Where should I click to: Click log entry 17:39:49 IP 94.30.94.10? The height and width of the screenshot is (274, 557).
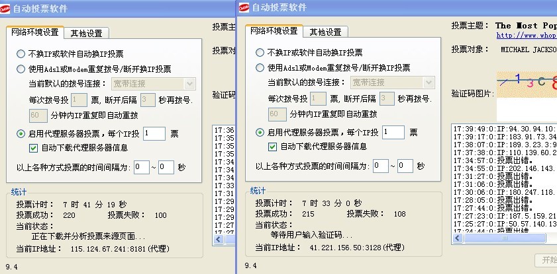pos(505,129)
